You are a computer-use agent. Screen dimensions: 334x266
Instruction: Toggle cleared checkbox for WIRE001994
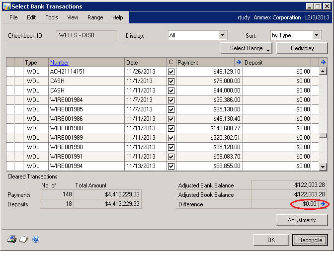click(171, 166)
